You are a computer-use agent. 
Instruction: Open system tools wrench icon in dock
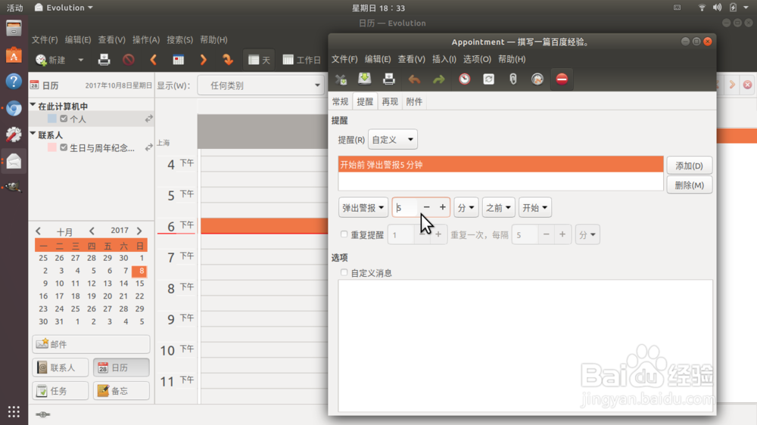coord(14,134)
